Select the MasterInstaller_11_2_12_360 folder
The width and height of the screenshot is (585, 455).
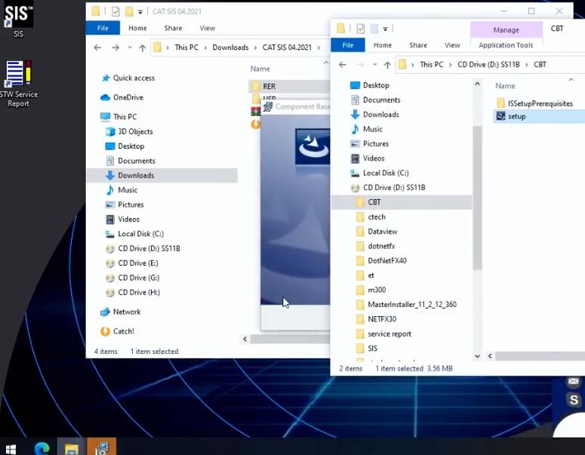(412, 305)
